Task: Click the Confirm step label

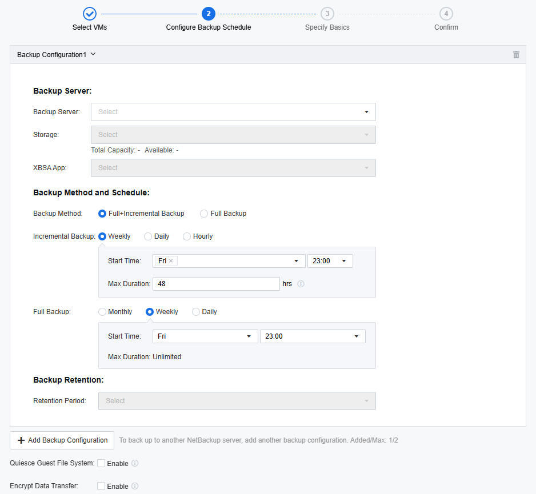Action: (x=446, y=27)
